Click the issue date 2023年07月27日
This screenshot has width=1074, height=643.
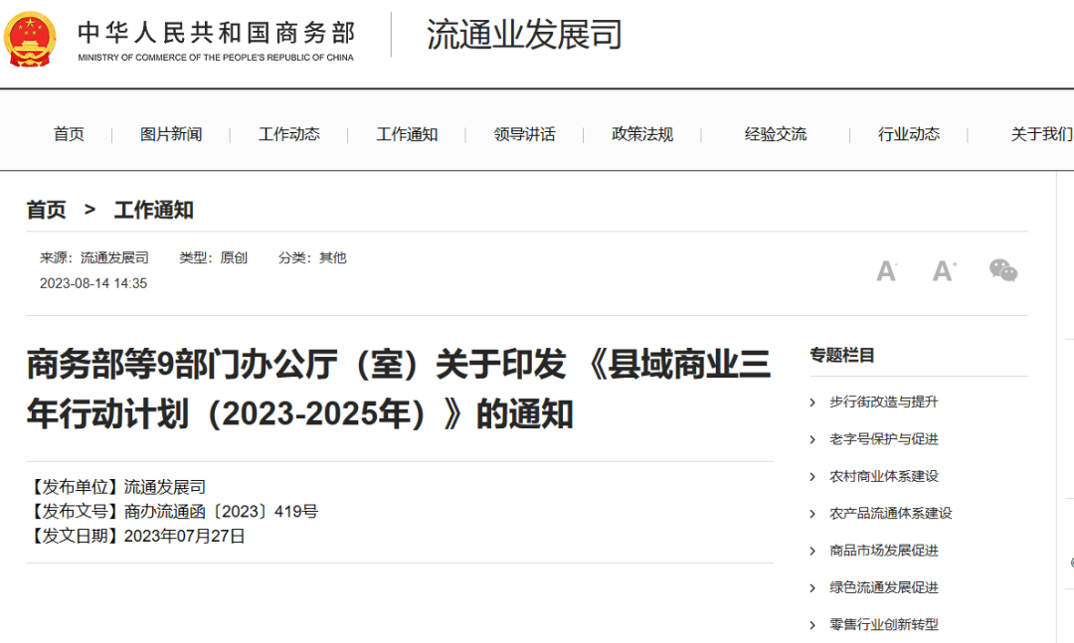point(184,537)
